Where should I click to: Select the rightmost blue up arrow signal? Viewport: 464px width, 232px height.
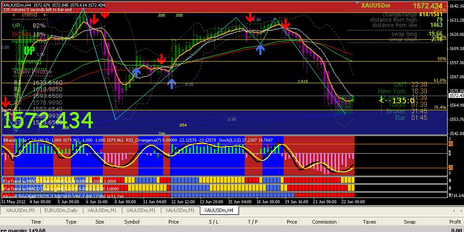[x=261, y=49]
